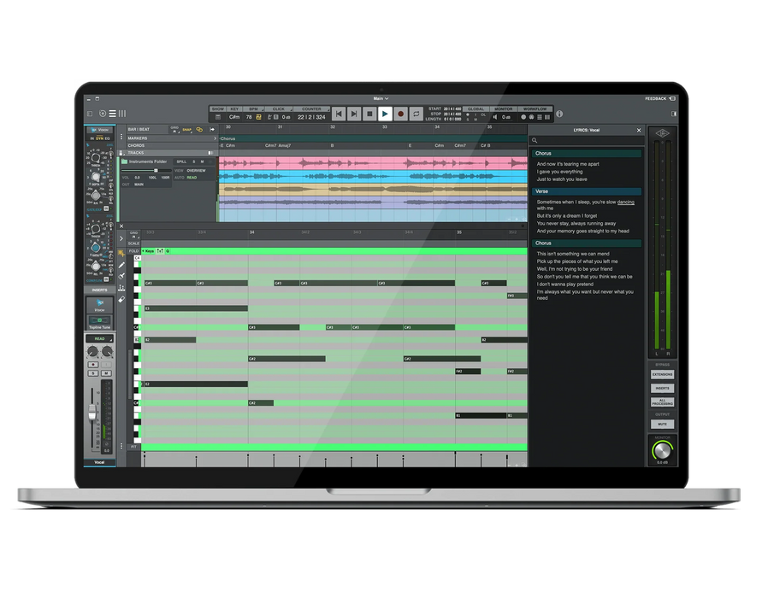Open the READ automation dropdown on channel strip
Screen dimensions: 762x598
[x=99, y=339]
